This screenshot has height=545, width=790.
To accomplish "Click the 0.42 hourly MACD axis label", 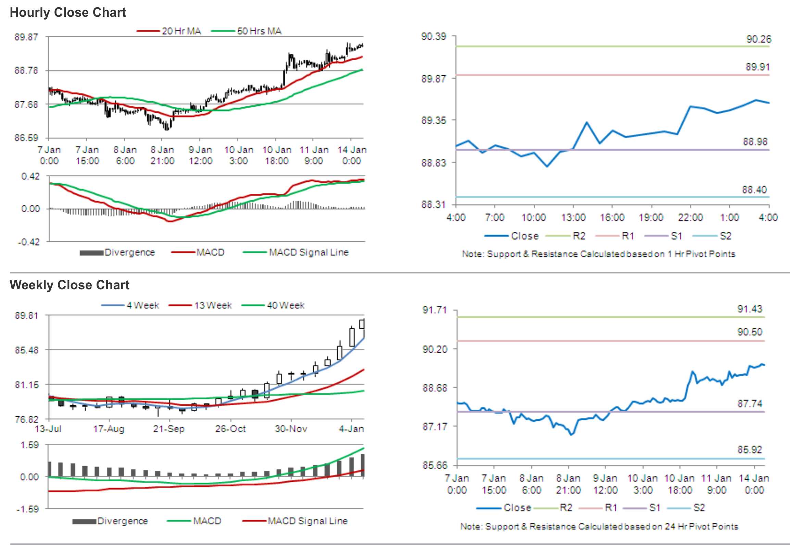I will (30, 176).
